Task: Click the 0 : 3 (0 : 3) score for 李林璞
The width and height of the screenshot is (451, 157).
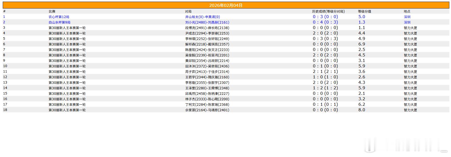Action: (x=325, y=39)
